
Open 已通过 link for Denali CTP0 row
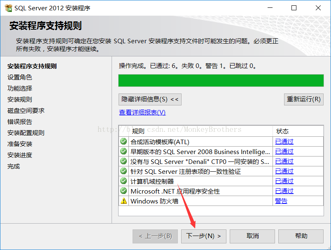pos(284,161)
